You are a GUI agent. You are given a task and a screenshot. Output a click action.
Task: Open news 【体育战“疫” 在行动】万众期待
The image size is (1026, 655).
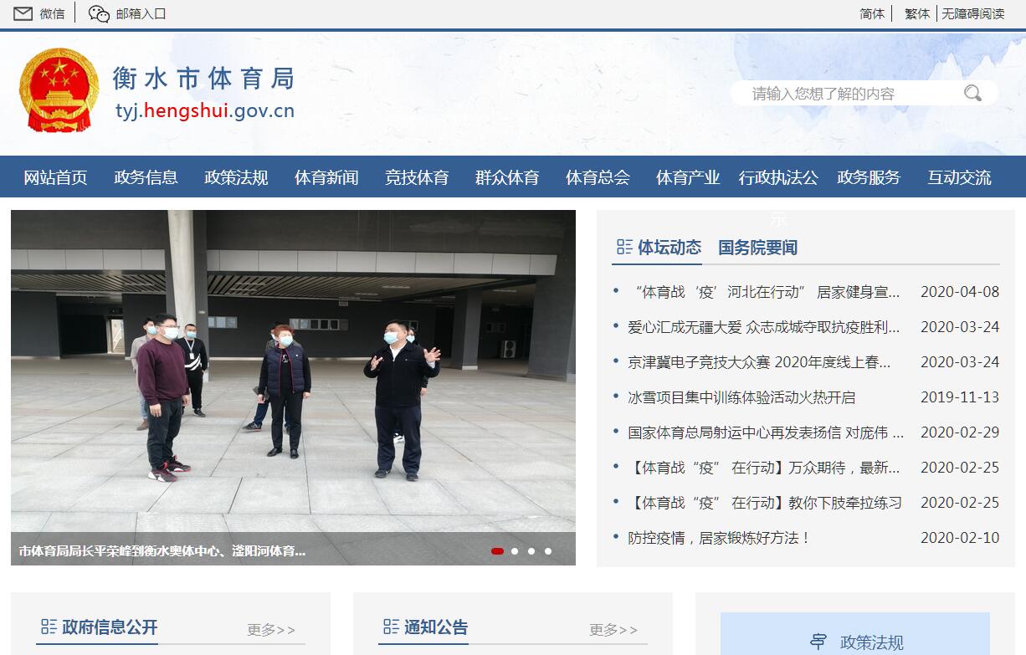click(764, 468)
